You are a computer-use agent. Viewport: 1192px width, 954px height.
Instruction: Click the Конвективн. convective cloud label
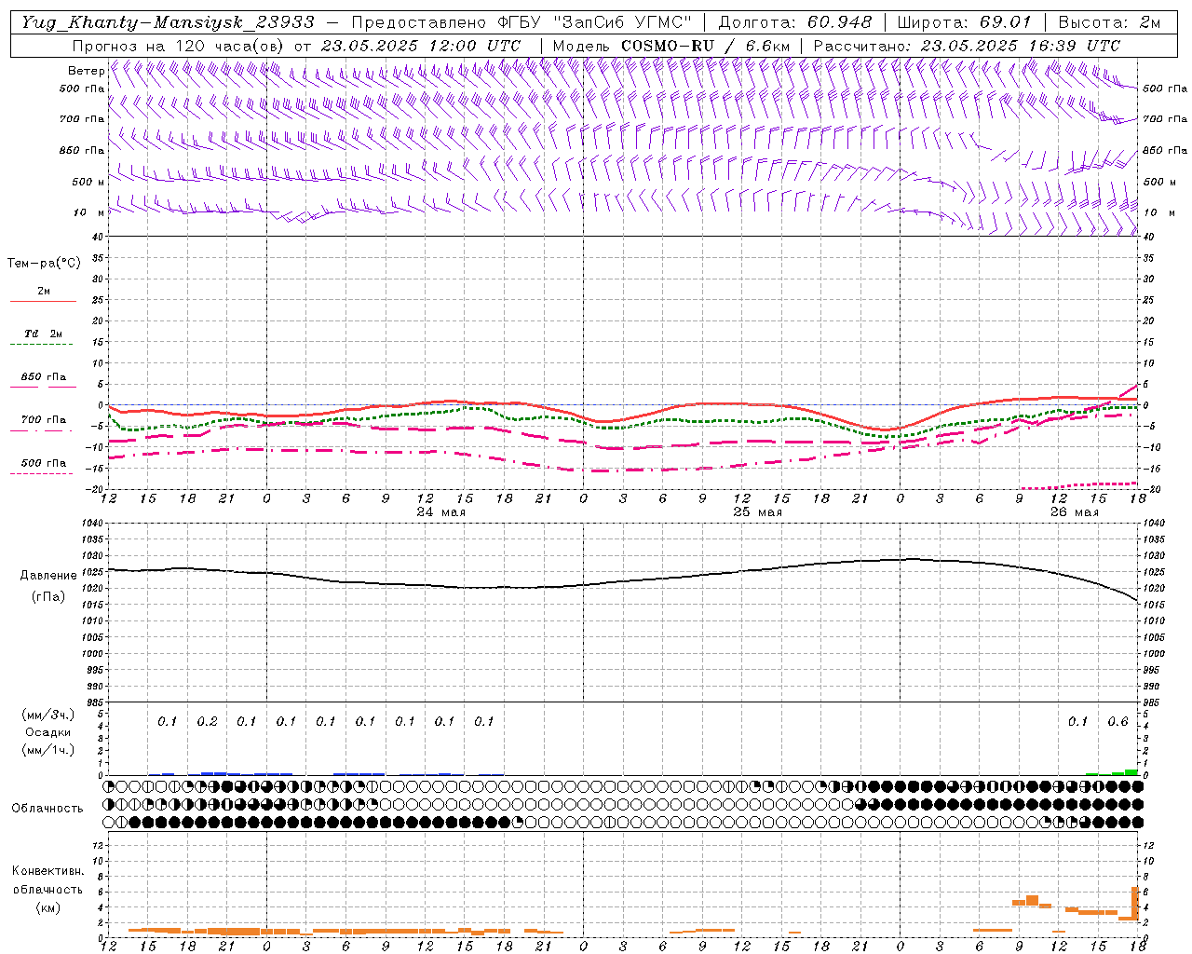[47, 871]
